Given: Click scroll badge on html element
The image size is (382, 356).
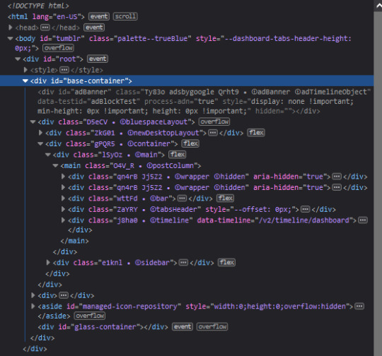Looking at the screenshot, I should coord(125,16).
